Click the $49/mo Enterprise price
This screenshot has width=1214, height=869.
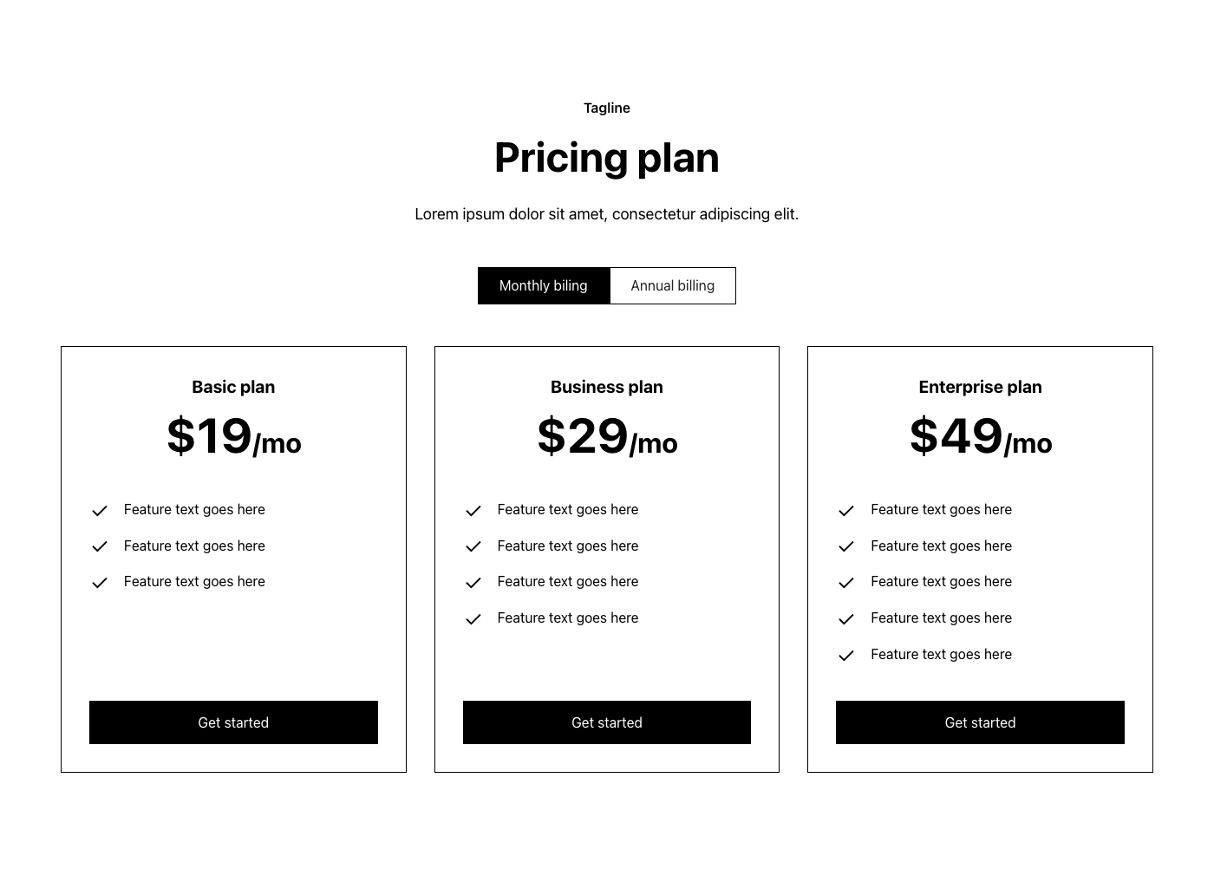(x=980, y=436)
